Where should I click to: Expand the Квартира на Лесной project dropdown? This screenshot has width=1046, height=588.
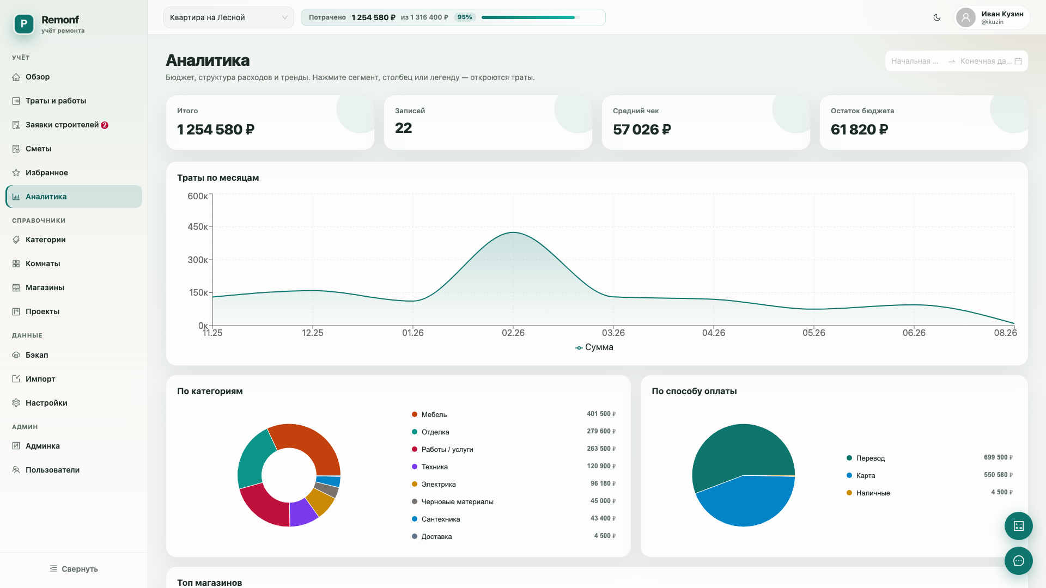[x=229, y=17]
